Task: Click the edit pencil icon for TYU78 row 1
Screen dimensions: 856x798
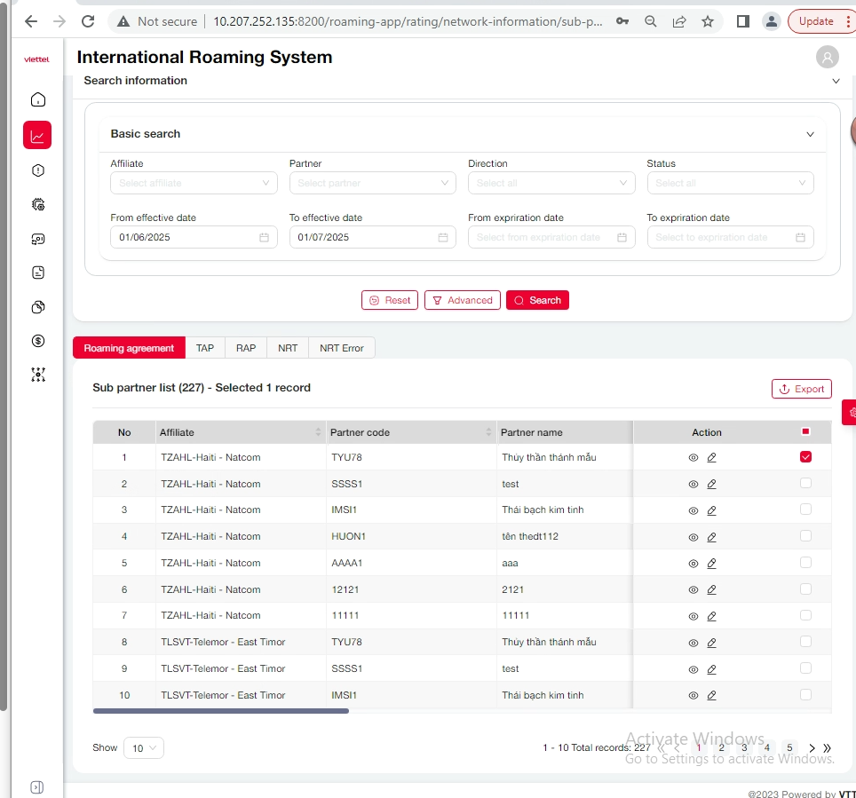Action: pos(711,458)
